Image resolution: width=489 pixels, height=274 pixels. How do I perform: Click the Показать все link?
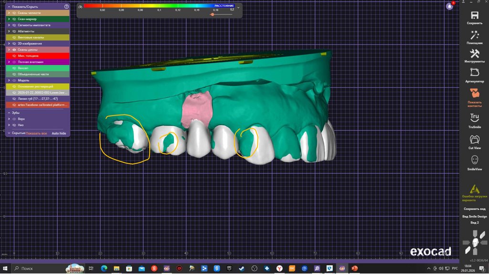coord(36,133)
